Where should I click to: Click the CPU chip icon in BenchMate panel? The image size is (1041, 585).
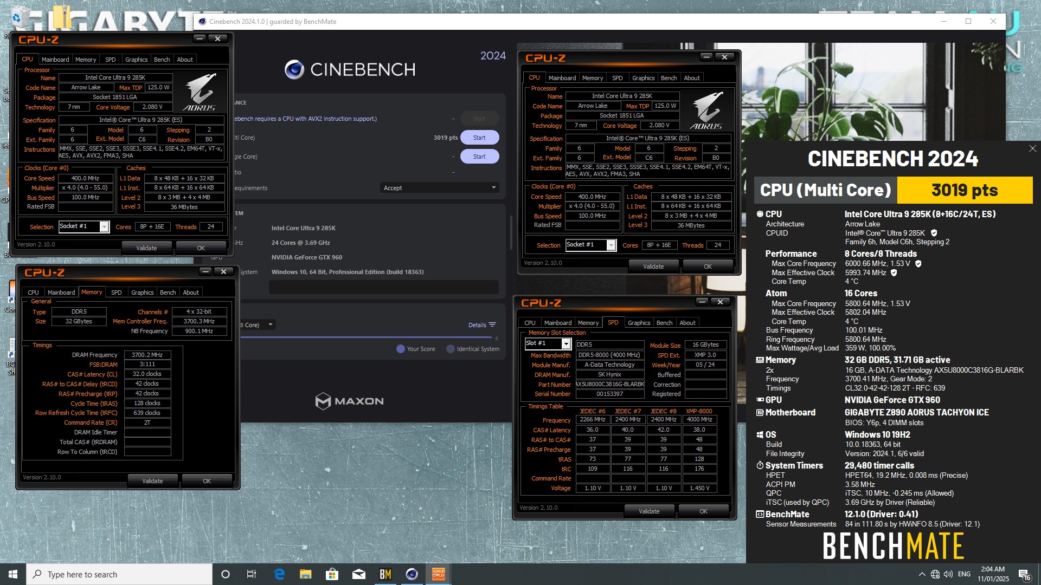tap(760, 214)
